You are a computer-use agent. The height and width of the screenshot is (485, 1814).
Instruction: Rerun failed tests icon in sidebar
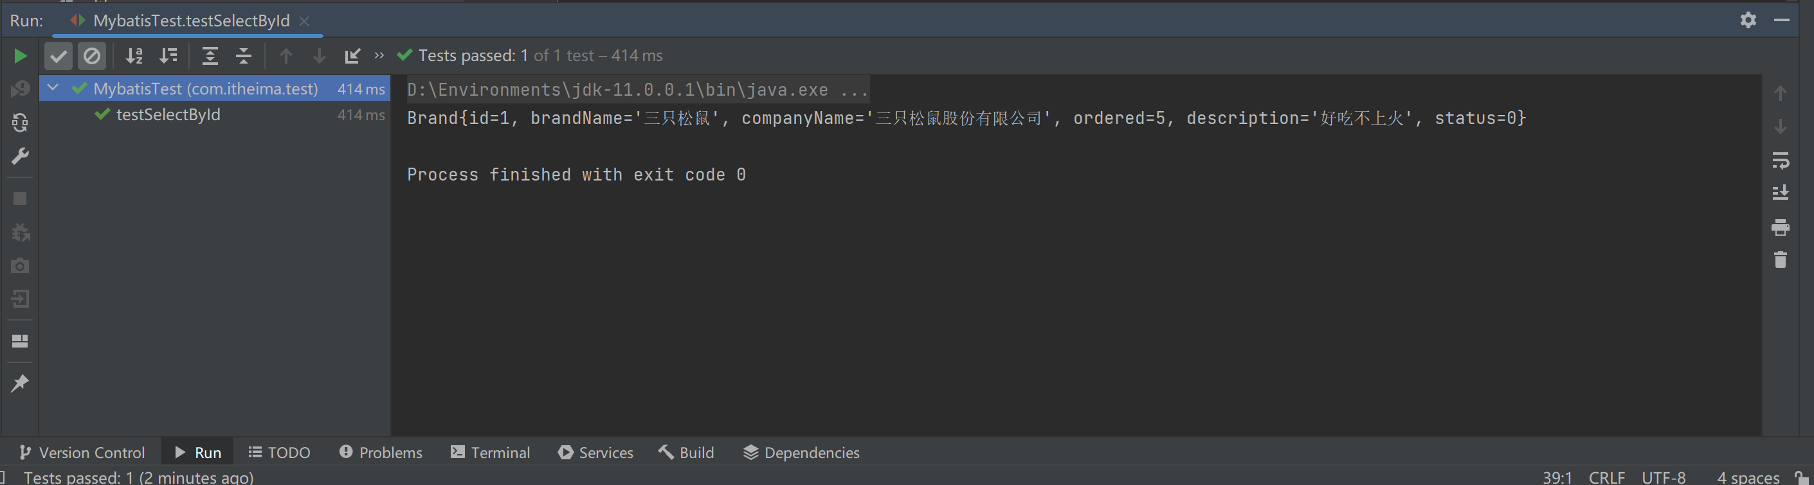pyautogui.click(x=20, y=89)
